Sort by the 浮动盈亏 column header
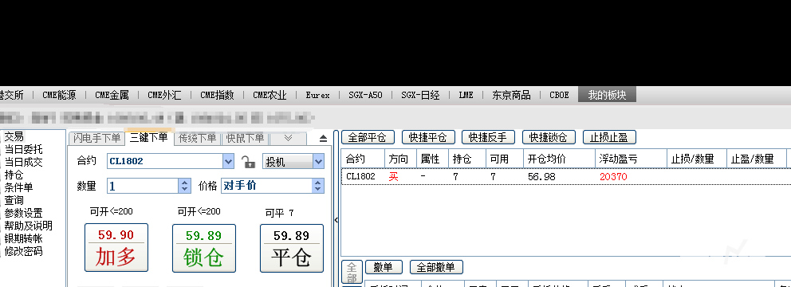 click(631, 159)
